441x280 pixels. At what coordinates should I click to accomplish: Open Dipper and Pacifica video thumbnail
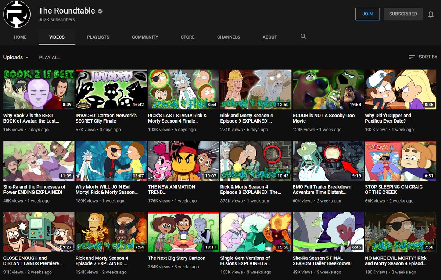[x=401, y=90]
